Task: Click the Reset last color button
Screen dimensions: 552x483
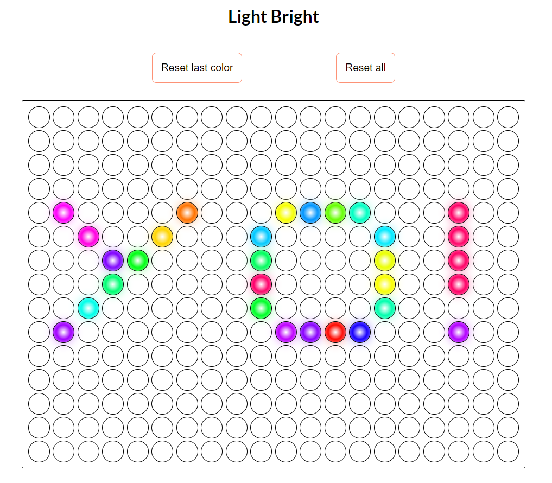Action: pos(197,68)
